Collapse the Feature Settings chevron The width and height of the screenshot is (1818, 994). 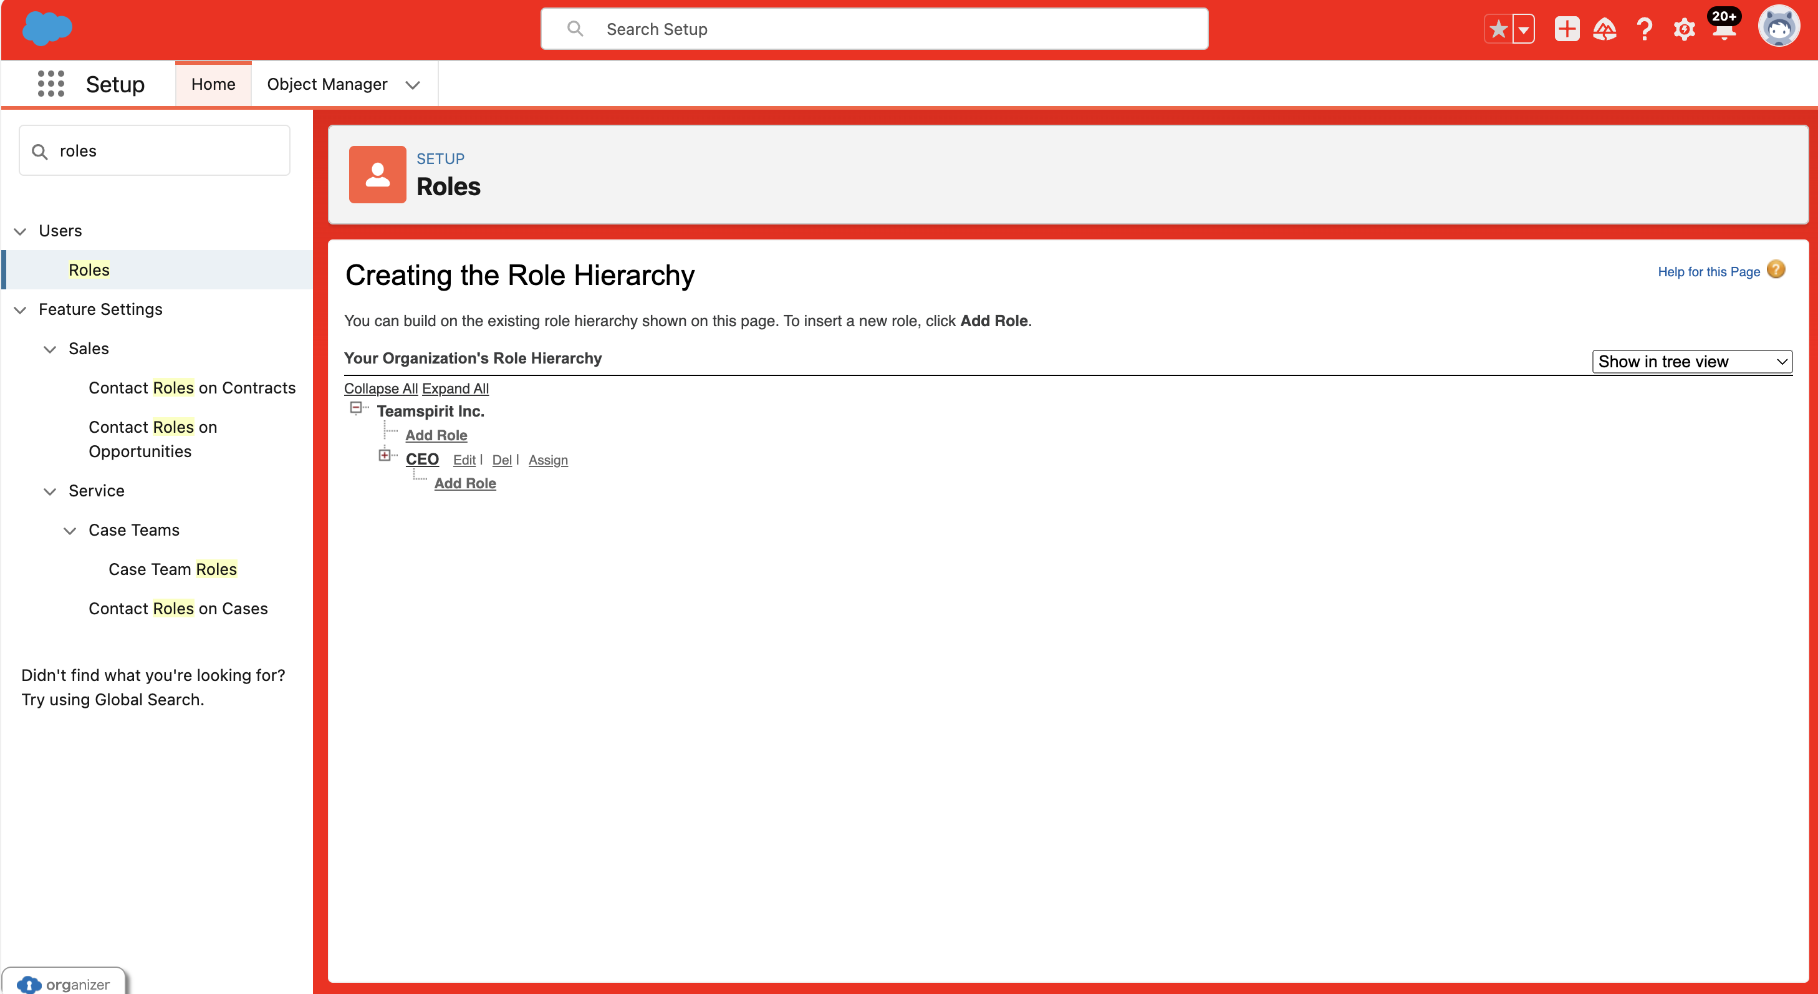[x=21, y=310]
